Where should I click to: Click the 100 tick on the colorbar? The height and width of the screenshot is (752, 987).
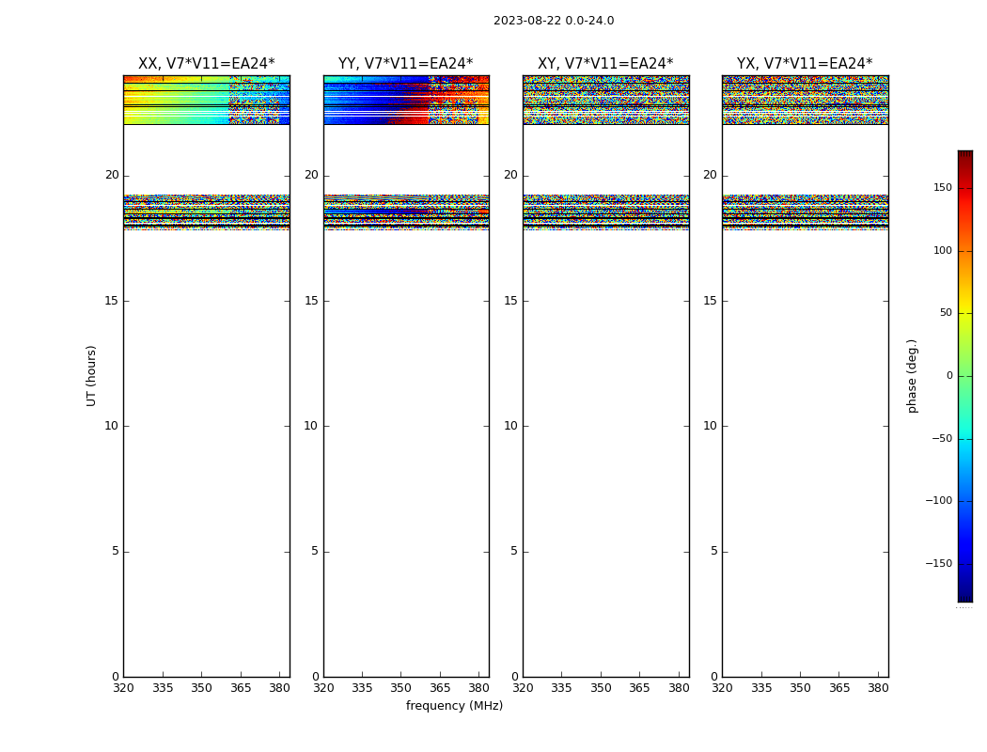942,250
